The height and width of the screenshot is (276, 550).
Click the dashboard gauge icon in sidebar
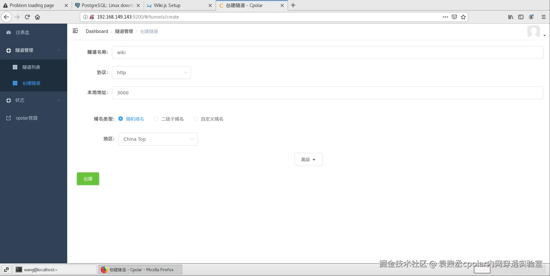(x=9, y=32)
